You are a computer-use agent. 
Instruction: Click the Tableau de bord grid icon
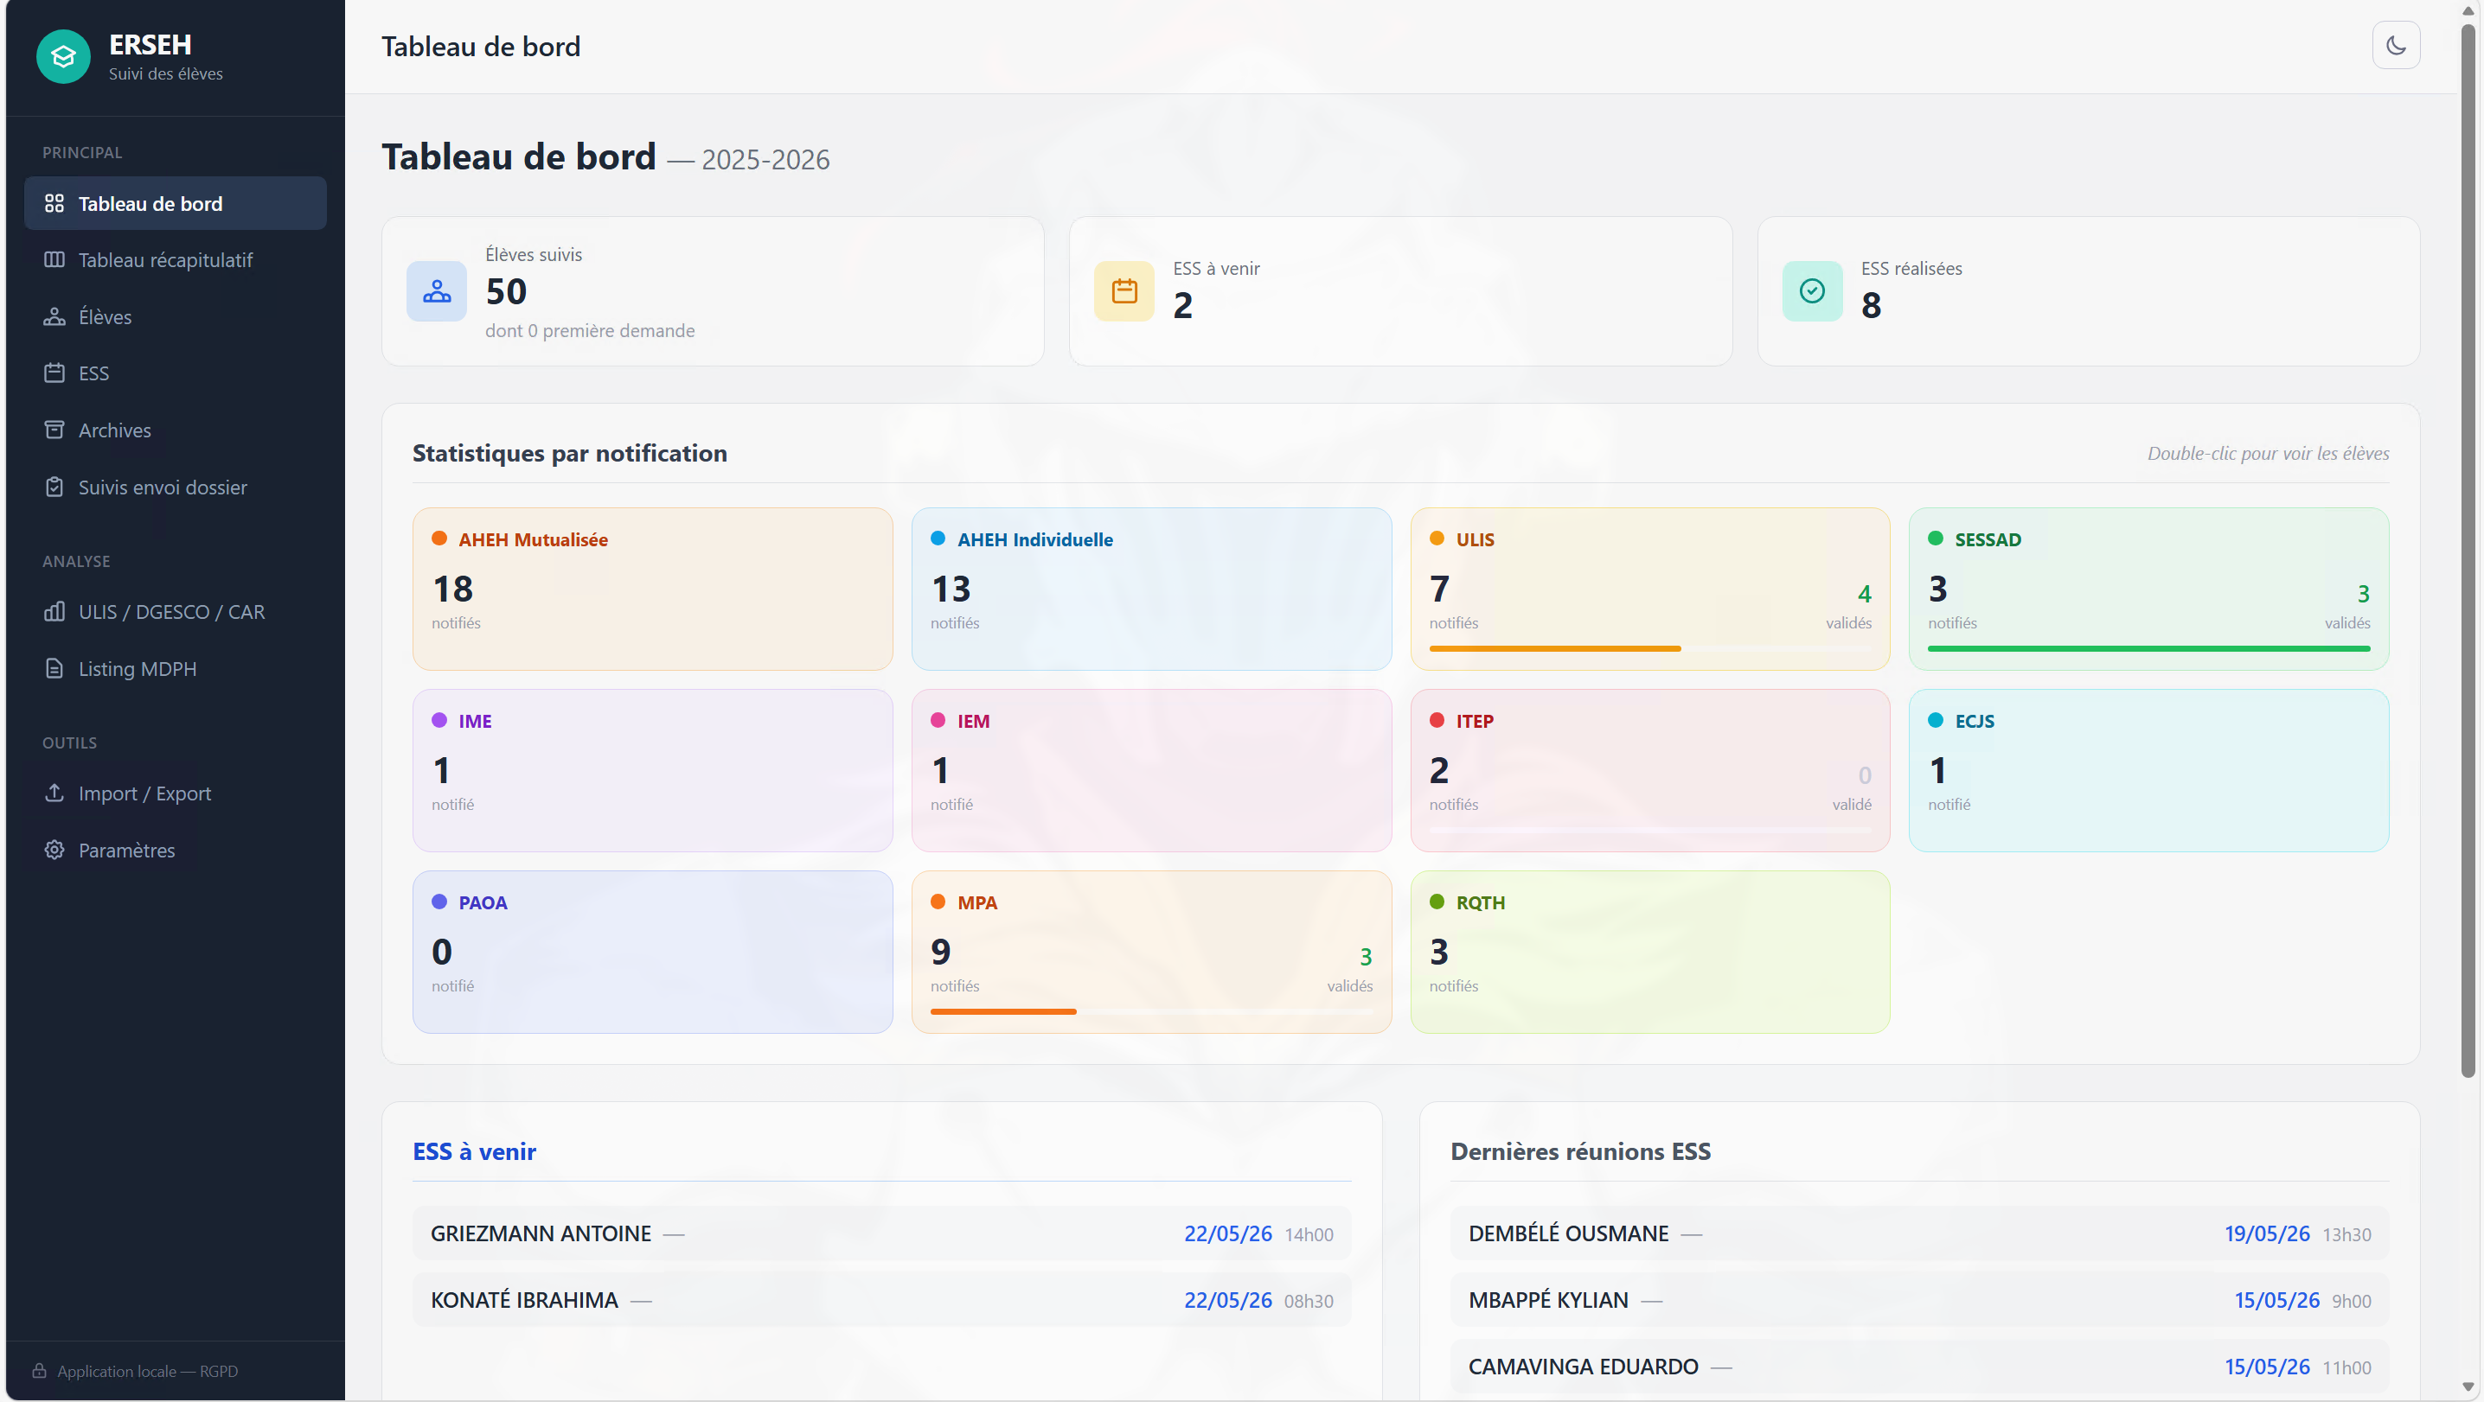click(x=54, y=203)
